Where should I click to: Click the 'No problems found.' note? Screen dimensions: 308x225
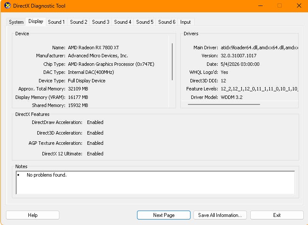[47, 175]
